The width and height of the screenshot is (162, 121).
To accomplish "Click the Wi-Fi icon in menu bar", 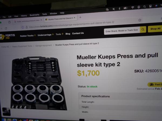I will pyautogui.click(x=133, y=7).
